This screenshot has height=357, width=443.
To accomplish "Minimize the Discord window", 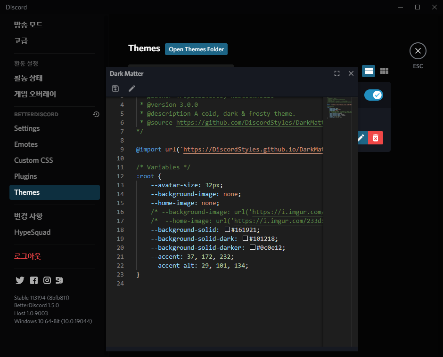I will [x=400, y=7].
